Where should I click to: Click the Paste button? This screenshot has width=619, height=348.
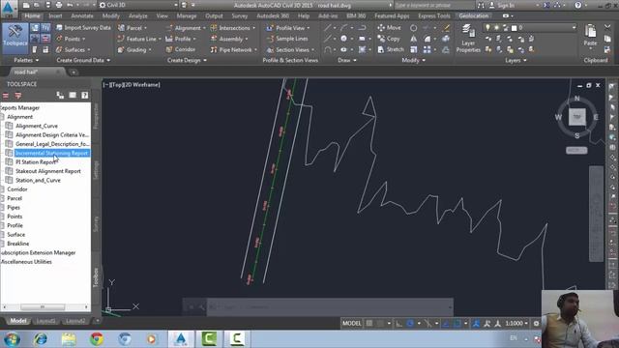[x=590, y=36]
